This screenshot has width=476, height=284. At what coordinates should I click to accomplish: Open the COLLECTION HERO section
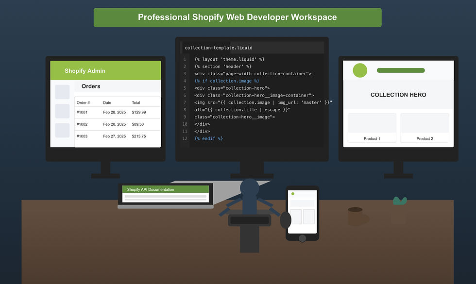[x=398, y=95]
